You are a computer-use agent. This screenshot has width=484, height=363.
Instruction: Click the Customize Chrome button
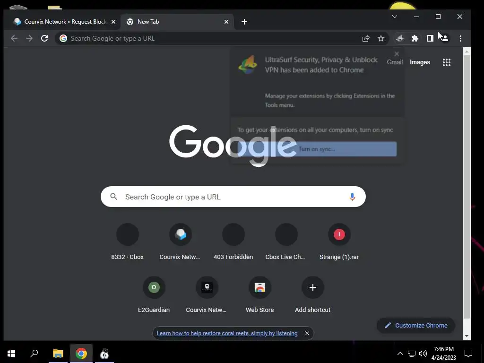click(x=416, y=325)
